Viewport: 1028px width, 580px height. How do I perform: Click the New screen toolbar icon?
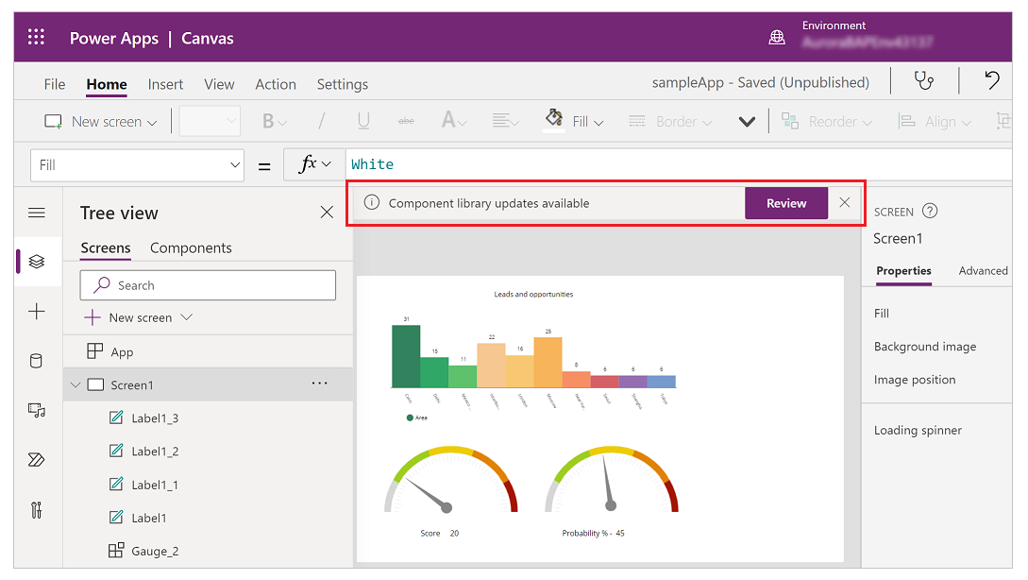53,121
